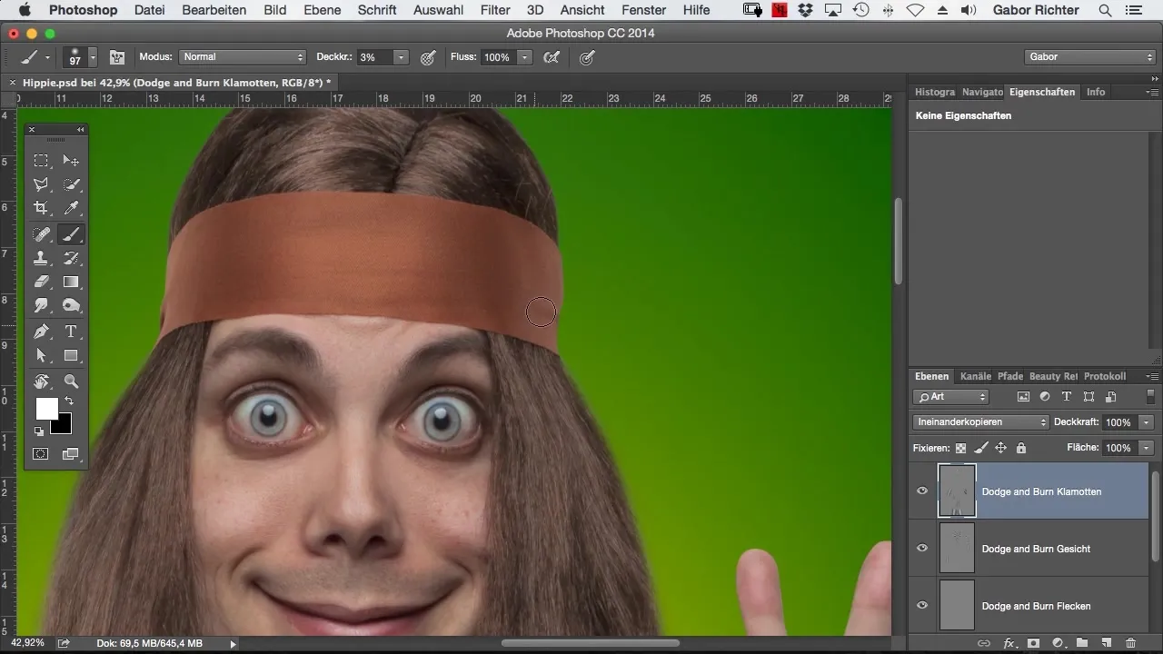Viewport: 1163px width, 654px height.
Task: Delete layer with the trash icon
Action: pyautogui.click(x=1130, y=643)
